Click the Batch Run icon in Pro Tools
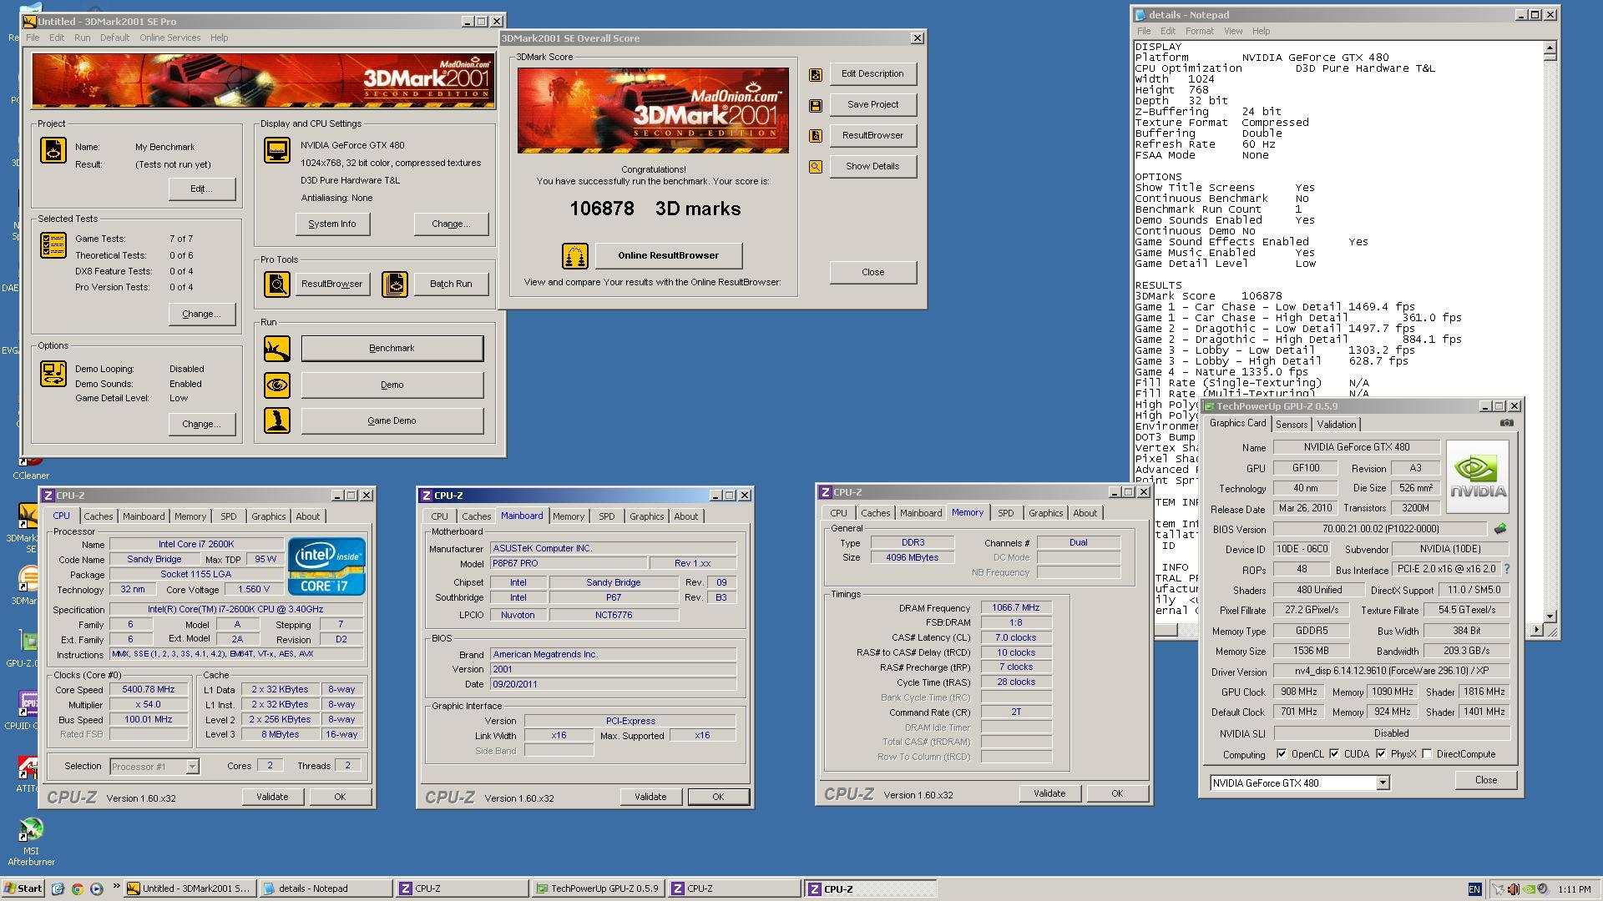 (x=395, y=284)
